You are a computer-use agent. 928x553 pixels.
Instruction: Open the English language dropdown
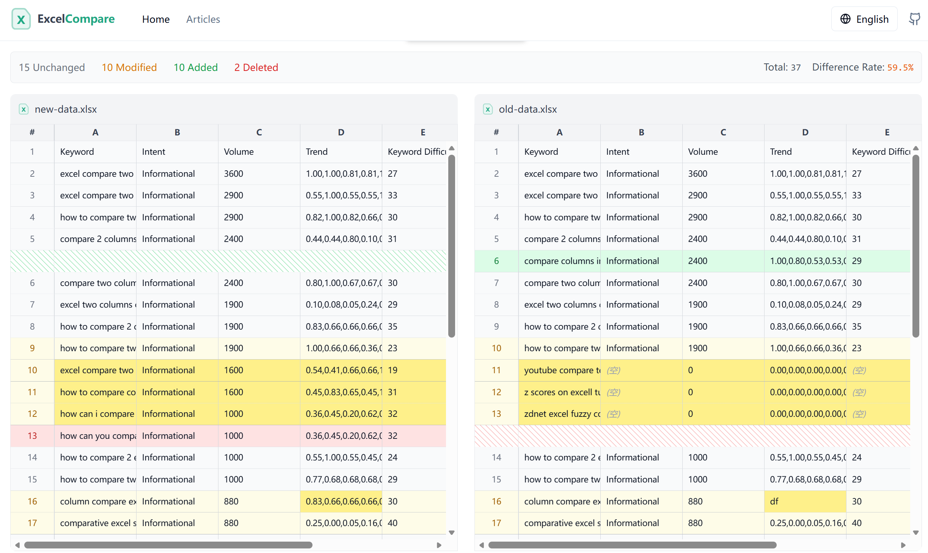864,19
